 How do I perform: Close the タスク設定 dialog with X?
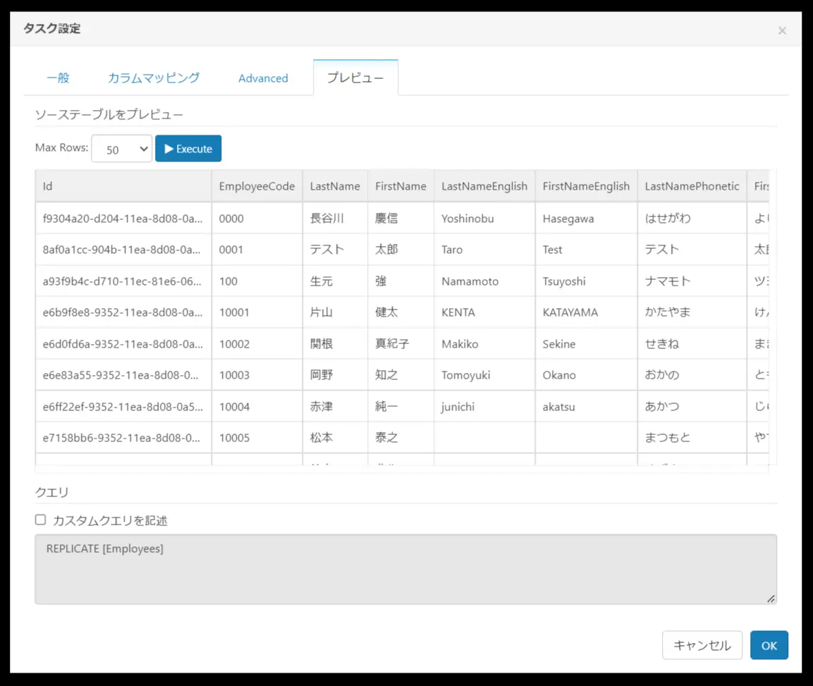782,31
